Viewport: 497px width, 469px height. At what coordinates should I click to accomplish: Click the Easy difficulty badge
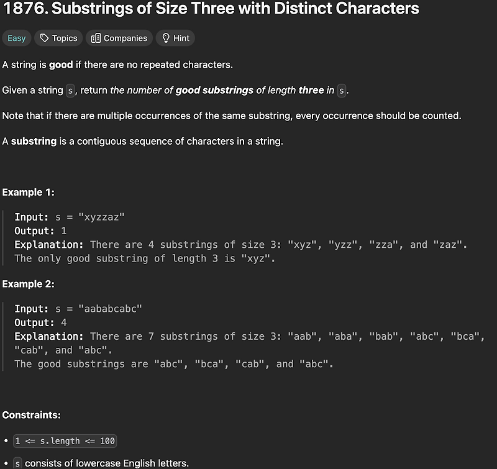16,38
